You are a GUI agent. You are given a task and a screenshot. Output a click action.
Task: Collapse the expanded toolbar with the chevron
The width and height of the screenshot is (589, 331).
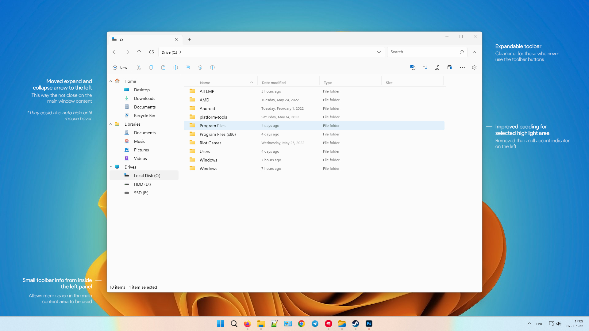tap(474, 52)
